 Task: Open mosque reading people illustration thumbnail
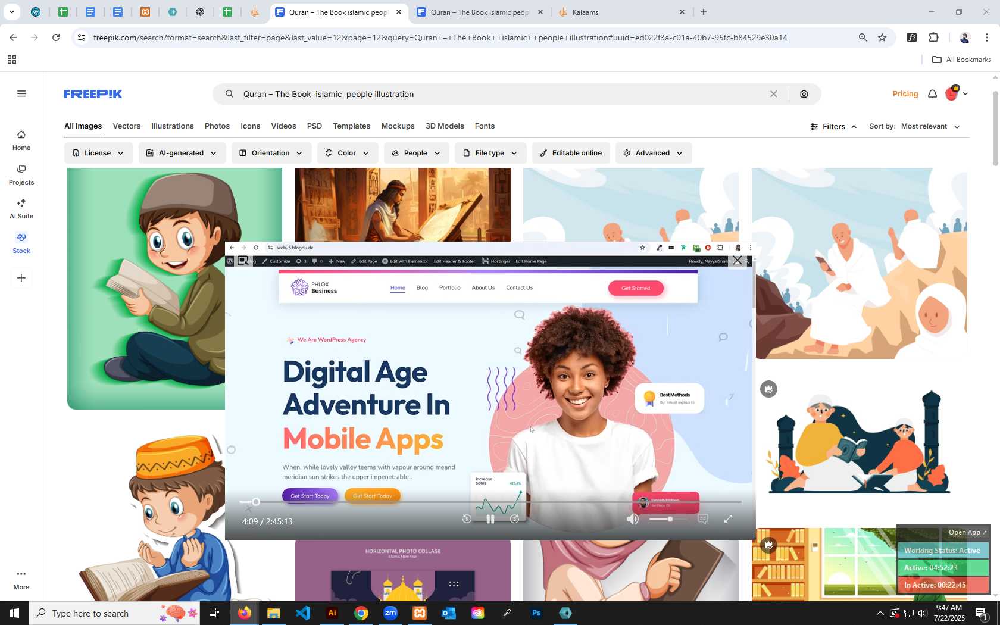[x=860, y=442]
